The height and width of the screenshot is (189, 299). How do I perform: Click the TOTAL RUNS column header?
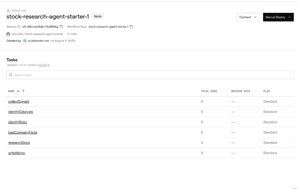click(x=209, y=91)
